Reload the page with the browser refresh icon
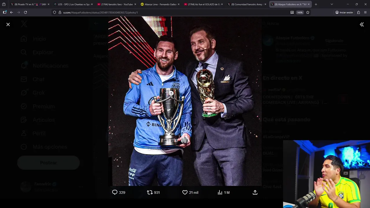This screenshot has width=370, height=208. click(25, 12)
